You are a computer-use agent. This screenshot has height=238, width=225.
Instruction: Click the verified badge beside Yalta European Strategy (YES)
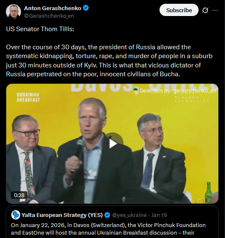click(x=107, y=215)
